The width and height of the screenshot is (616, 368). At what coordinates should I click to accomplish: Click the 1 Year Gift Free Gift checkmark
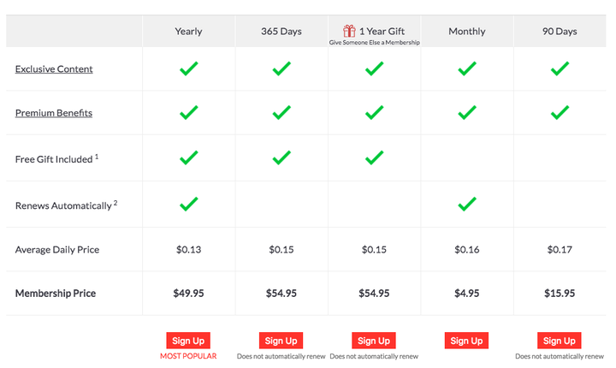374,157
